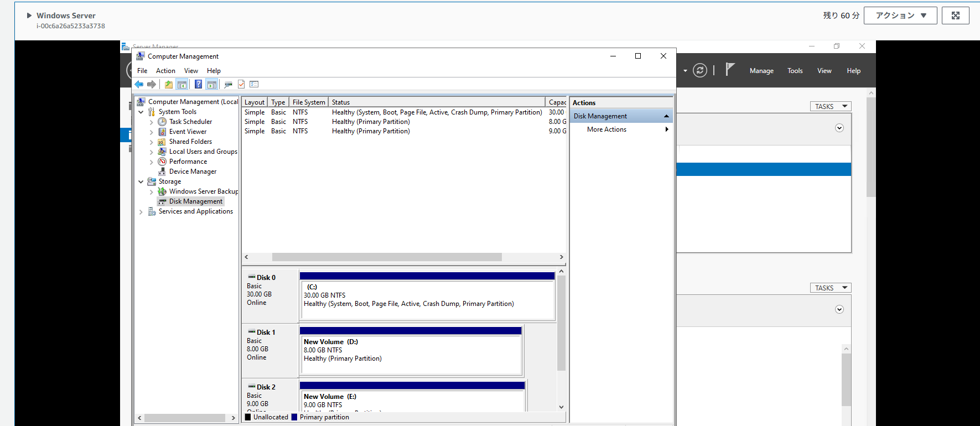Select Performance icon in tree
The image size is (980, 426).
point(162,162)
